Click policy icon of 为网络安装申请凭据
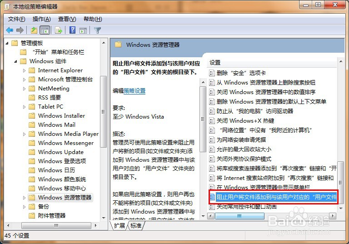The image size is (349, 244). coord(212,140)
